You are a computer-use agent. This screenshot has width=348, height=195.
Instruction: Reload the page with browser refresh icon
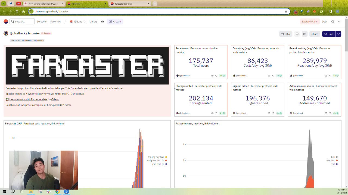(x=17, y=11)
